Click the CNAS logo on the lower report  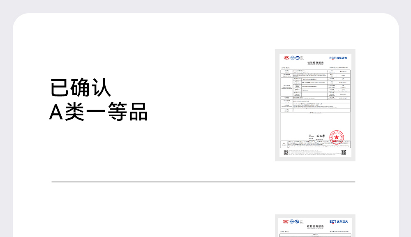(297, 222)
